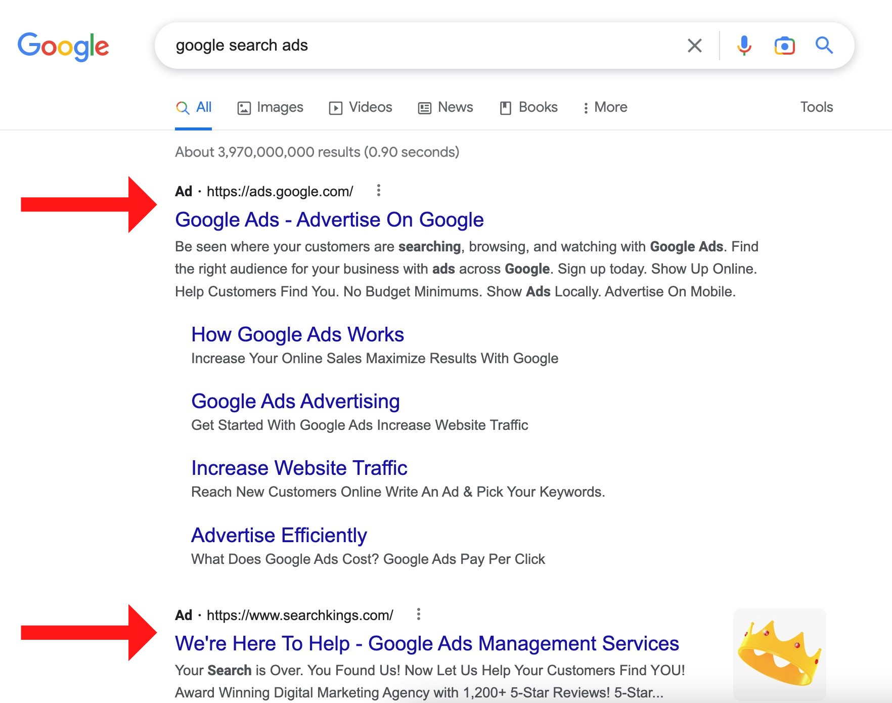
Task: Expand the More results menu
Action: (605, 107)
